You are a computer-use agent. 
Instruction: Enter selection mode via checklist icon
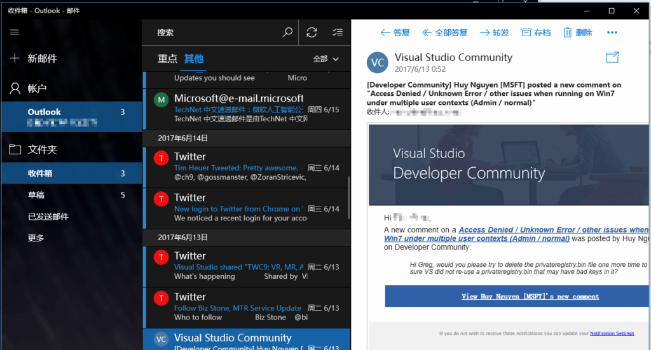338,32
